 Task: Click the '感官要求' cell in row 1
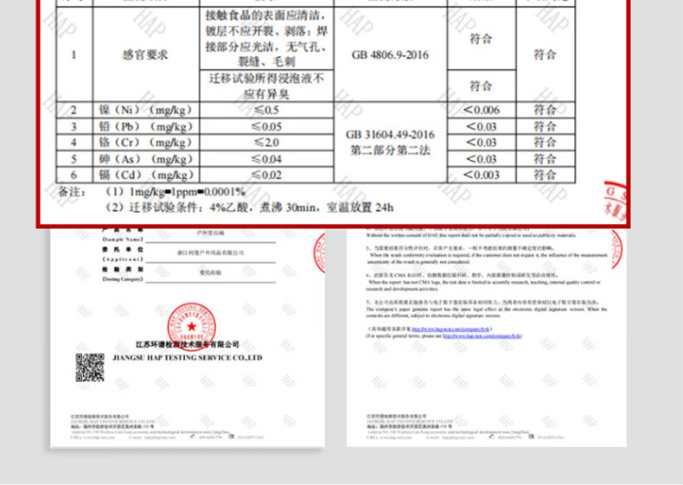[x=145, y=54]
